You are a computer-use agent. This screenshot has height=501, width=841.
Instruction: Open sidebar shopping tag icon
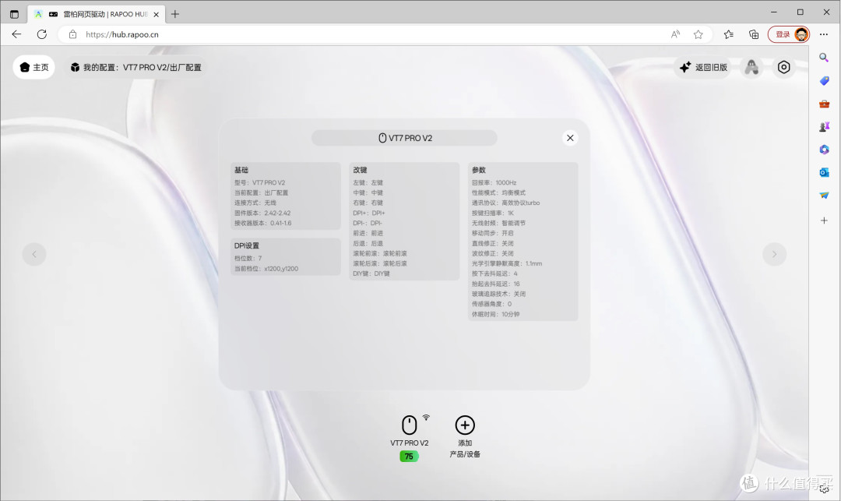(824, 80)
